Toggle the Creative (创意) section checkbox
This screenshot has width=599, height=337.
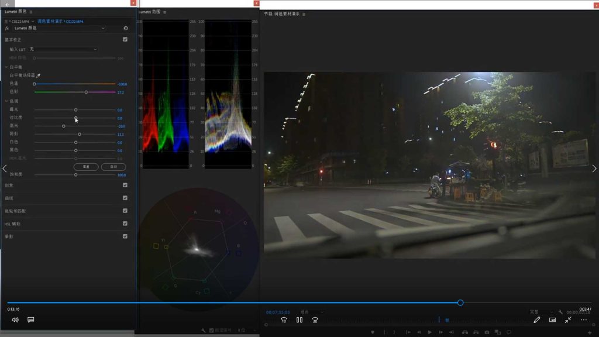tap(125, 185)
